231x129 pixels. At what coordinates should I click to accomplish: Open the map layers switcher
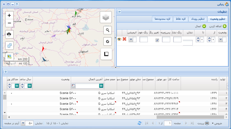[x=106, y=17]
